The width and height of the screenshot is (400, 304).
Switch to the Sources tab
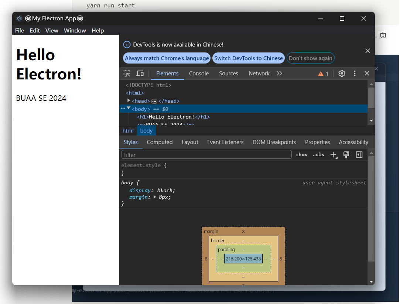click(229, 74)
